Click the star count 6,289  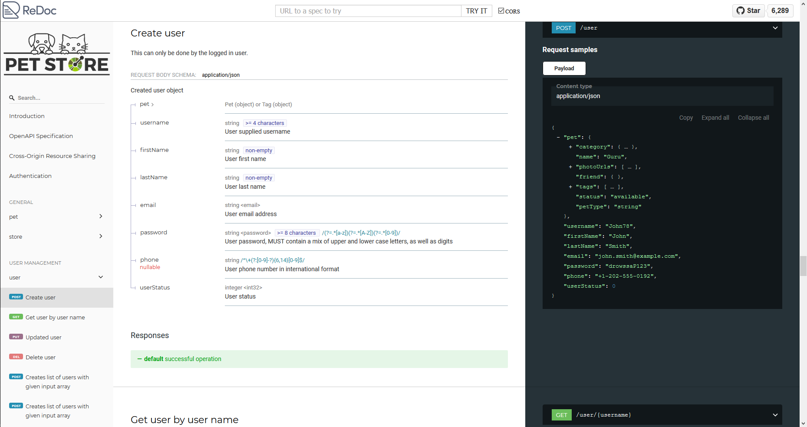[780, 10]
